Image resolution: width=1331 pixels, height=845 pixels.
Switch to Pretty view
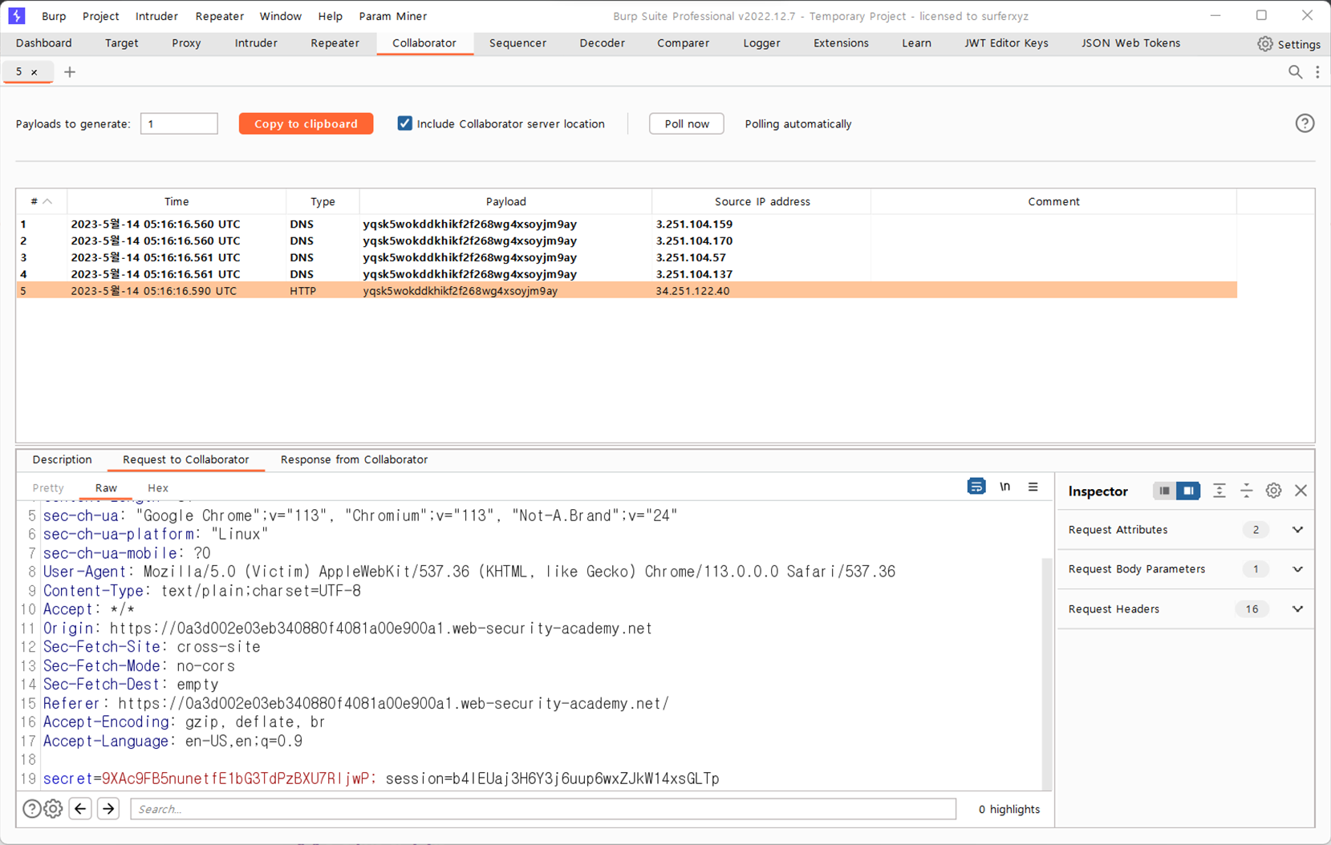[x=48, y=487]
